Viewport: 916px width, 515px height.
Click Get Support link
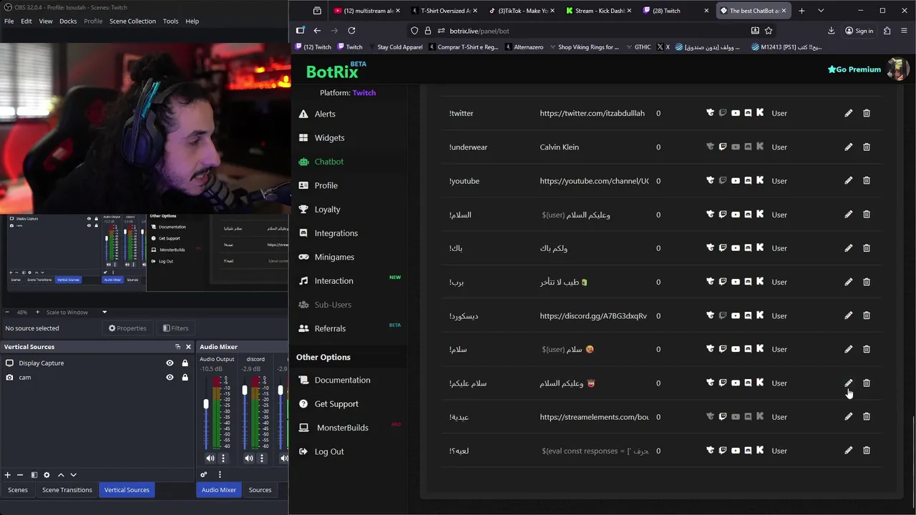(328, 403)
